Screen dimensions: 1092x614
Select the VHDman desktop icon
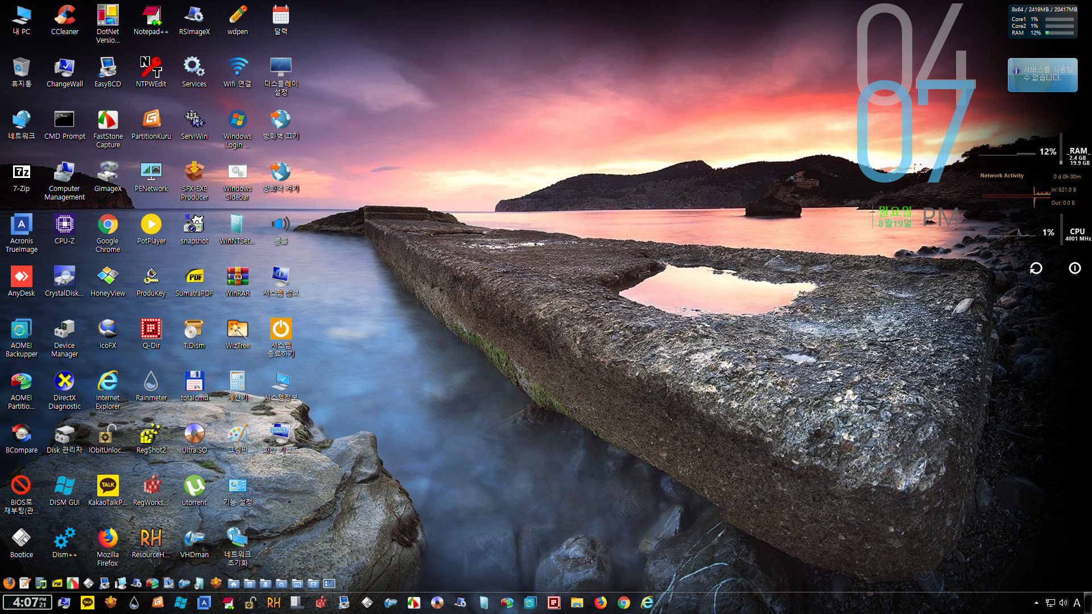[x=195, y=544]
